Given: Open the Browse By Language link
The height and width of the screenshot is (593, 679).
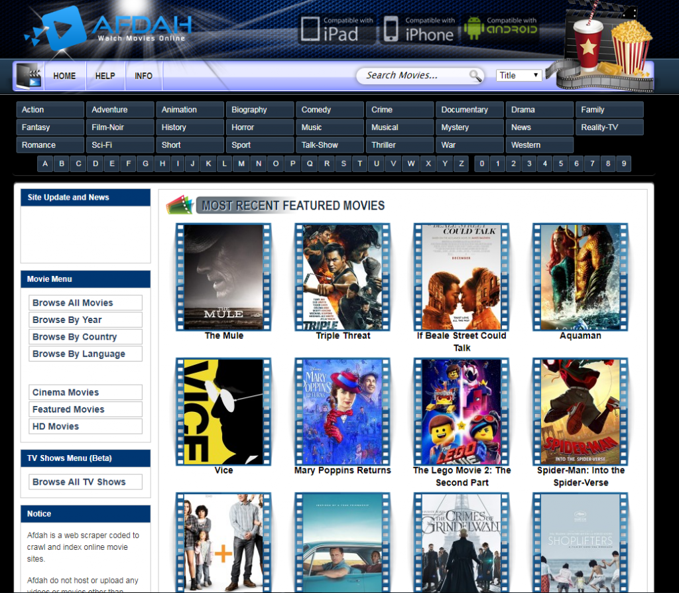Looking at the screenshot, I should (x=86, y=354).
